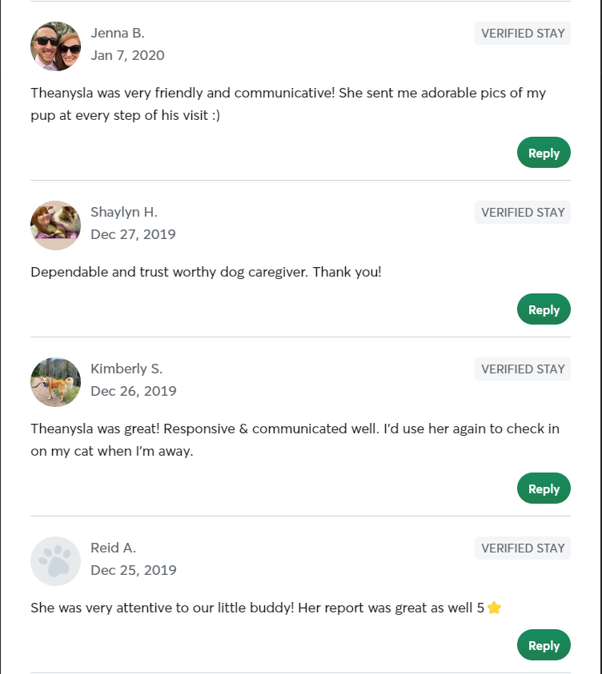Viewport: 602px width, 674px height.
Task: Click Shaylyn H.'s profile photo
Action: tap(55, 225)
